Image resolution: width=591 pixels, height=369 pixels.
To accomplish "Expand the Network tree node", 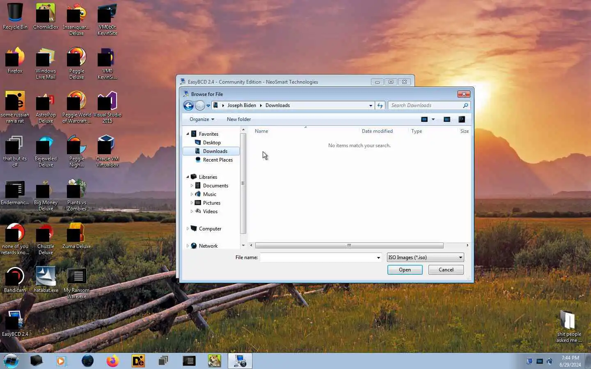I will coord(188,246).
